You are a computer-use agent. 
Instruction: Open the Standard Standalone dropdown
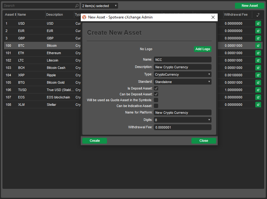pos(183,82)
